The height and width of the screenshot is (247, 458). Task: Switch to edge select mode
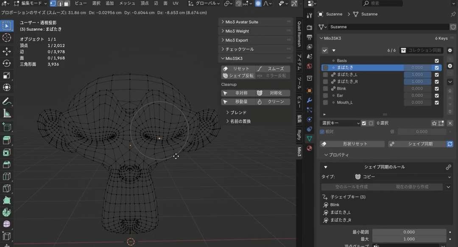click(60, 3)
